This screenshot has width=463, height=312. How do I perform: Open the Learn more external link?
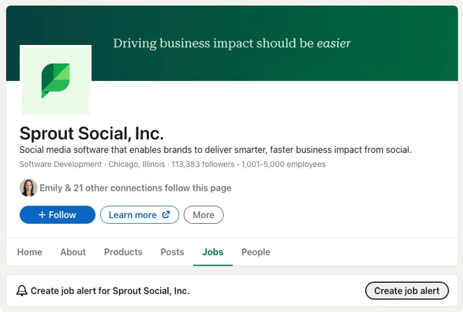[x=139, y=215]
